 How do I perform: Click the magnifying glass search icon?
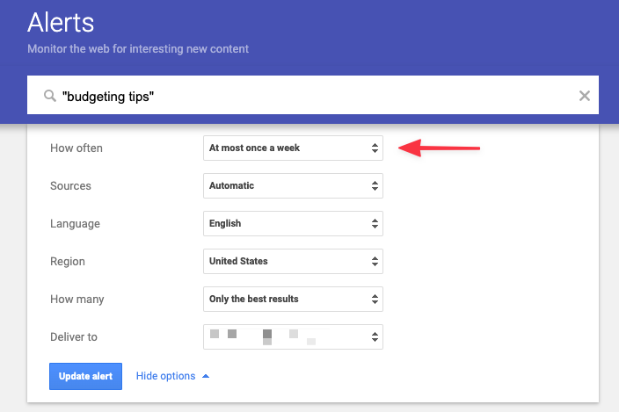pyautogui.click(x=50, y=96)
